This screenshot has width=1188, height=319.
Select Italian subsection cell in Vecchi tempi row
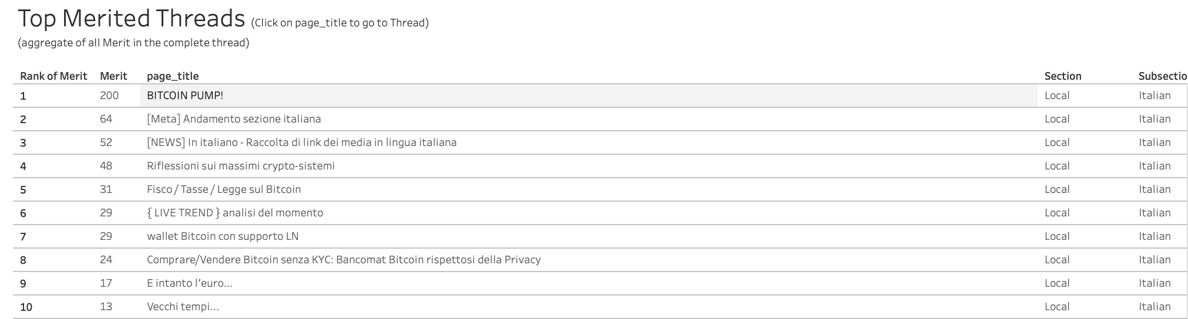1155,307
